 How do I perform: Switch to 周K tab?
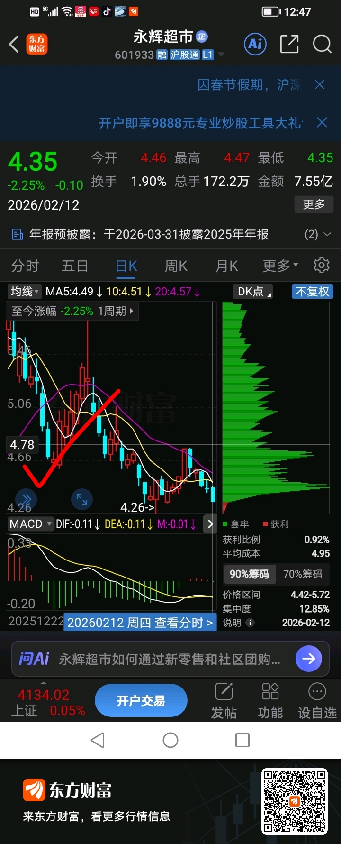coord(176,266)
